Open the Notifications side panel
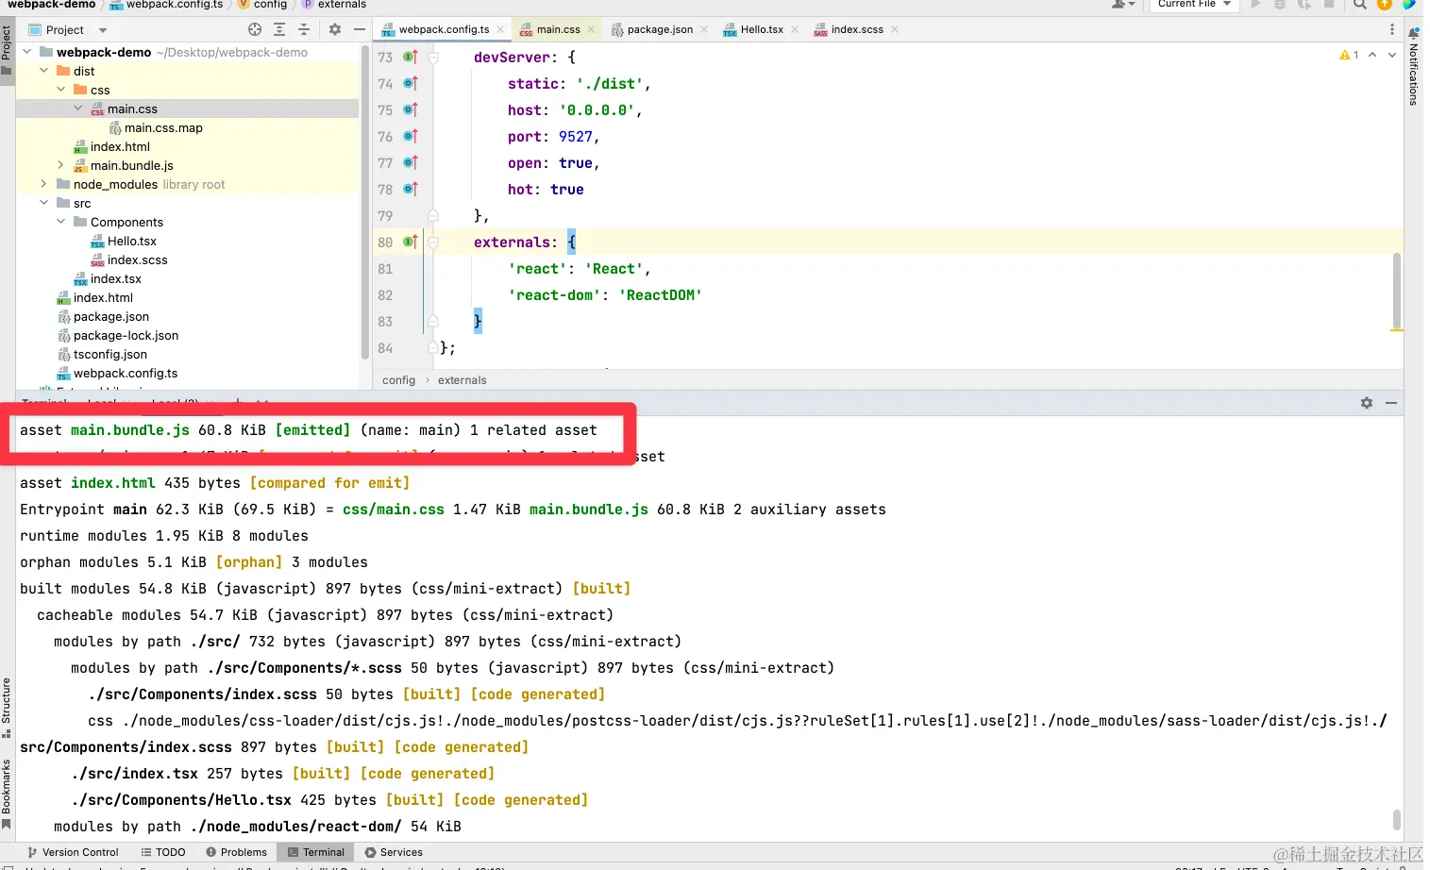Viewport: 1430px width, 870px height. (1413, 67)
